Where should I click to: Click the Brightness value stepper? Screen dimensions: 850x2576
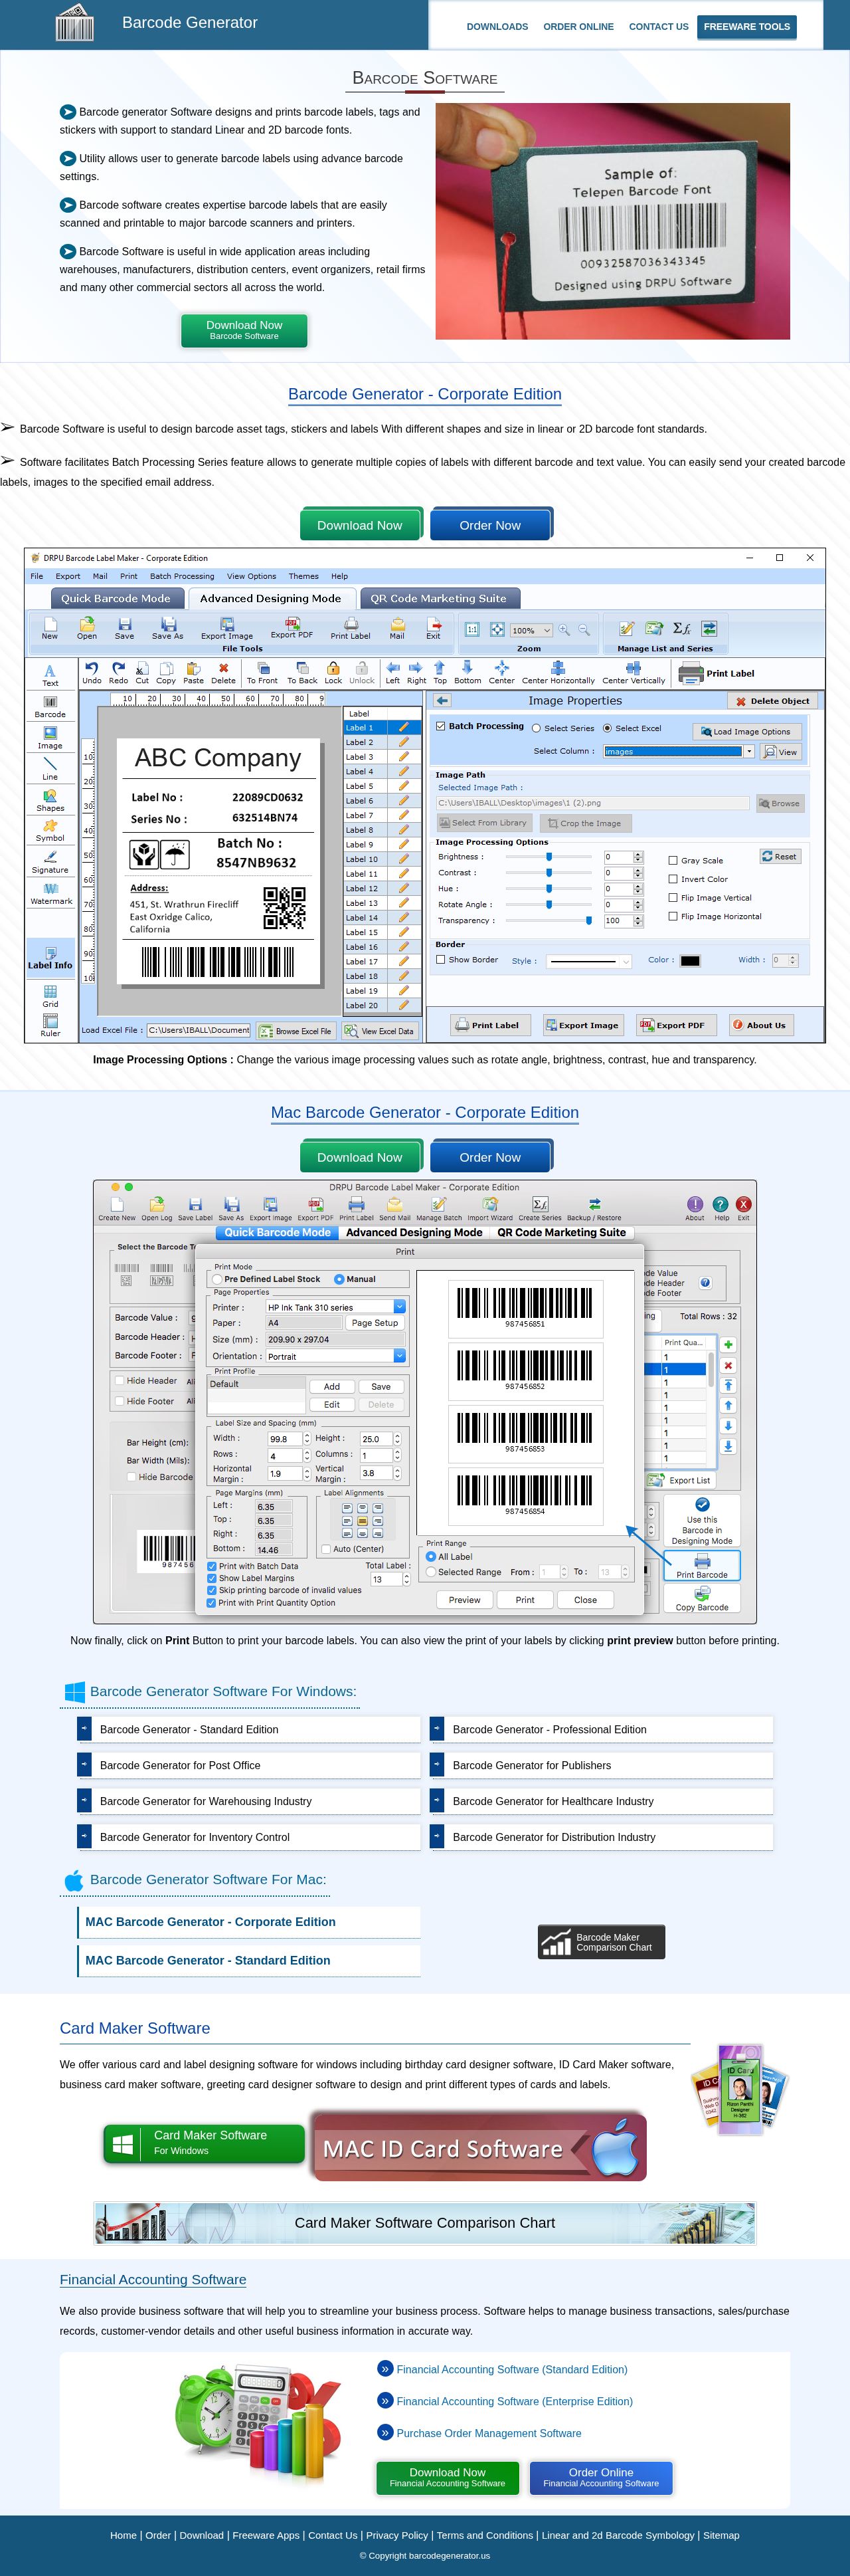coord(638,857)
